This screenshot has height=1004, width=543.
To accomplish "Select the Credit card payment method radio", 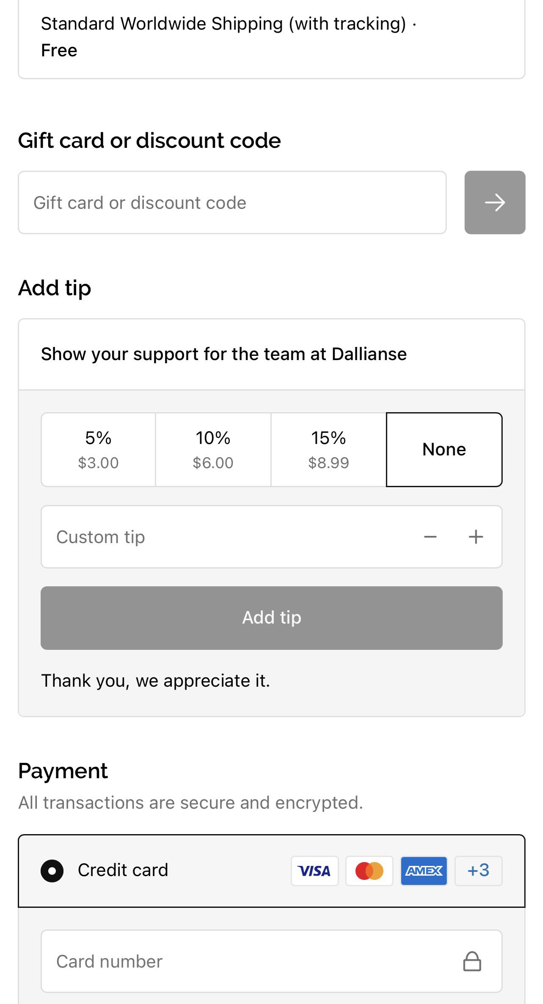I will pos(52,871).
